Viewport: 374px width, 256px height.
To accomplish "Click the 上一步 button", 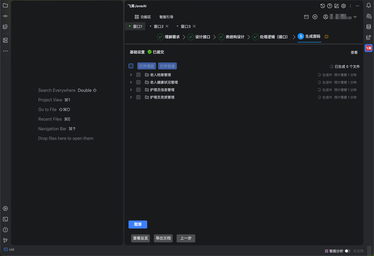I will pos(186,238).
